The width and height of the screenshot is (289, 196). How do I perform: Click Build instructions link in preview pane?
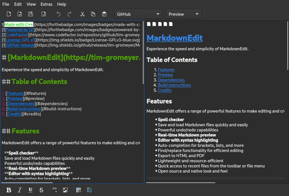click(x=174, y=85)
